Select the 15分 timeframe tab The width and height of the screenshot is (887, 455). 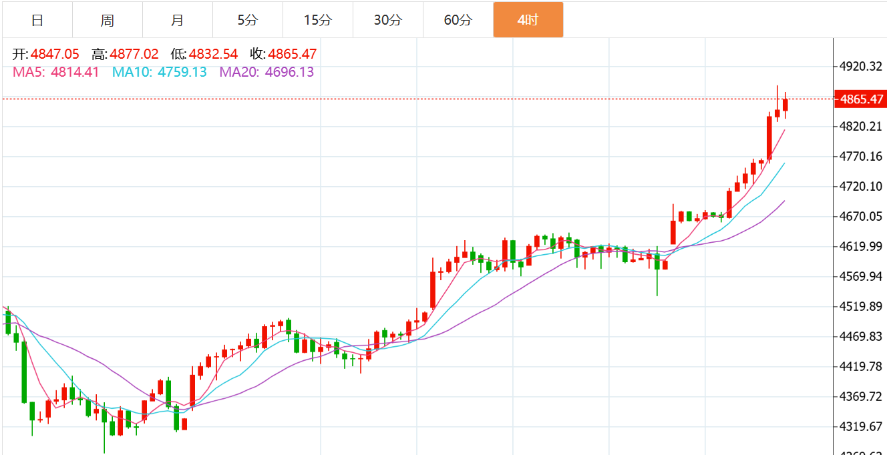point(318,20)
